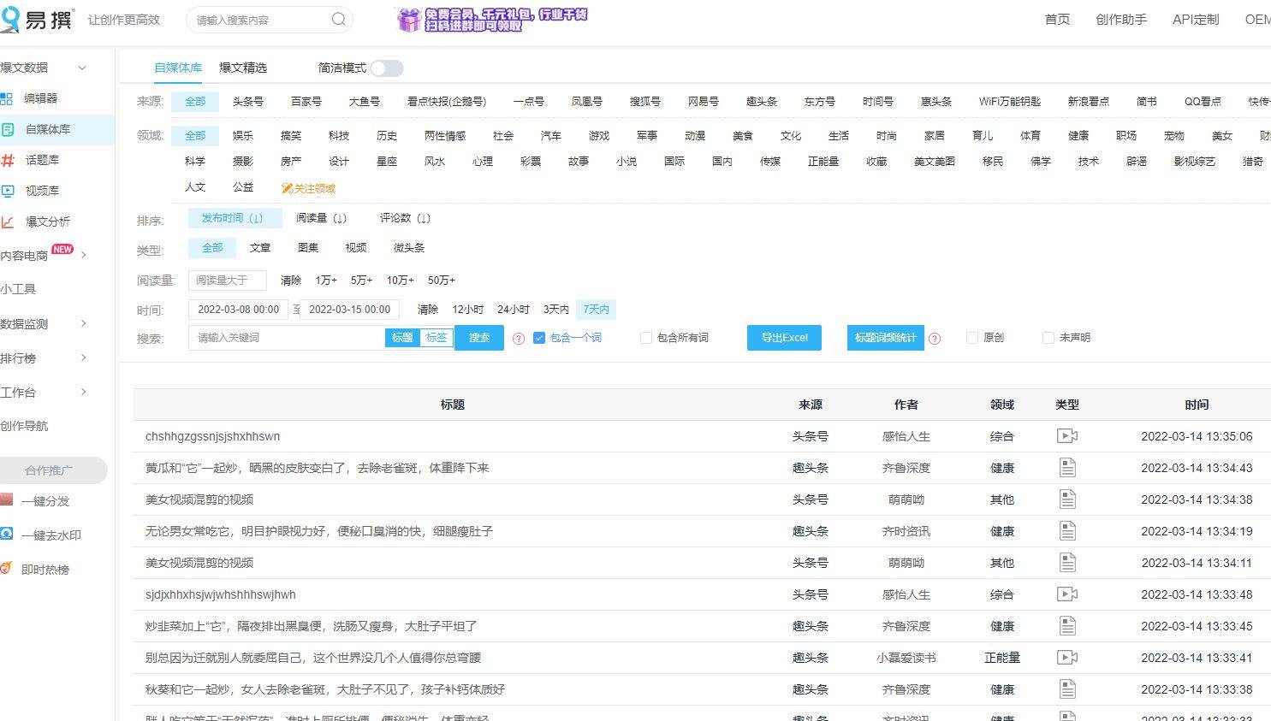Image resolution: width=1271 pixels, height=721 pixels.
Task: Filter field by 娱乐
Action: pos(243,135)
